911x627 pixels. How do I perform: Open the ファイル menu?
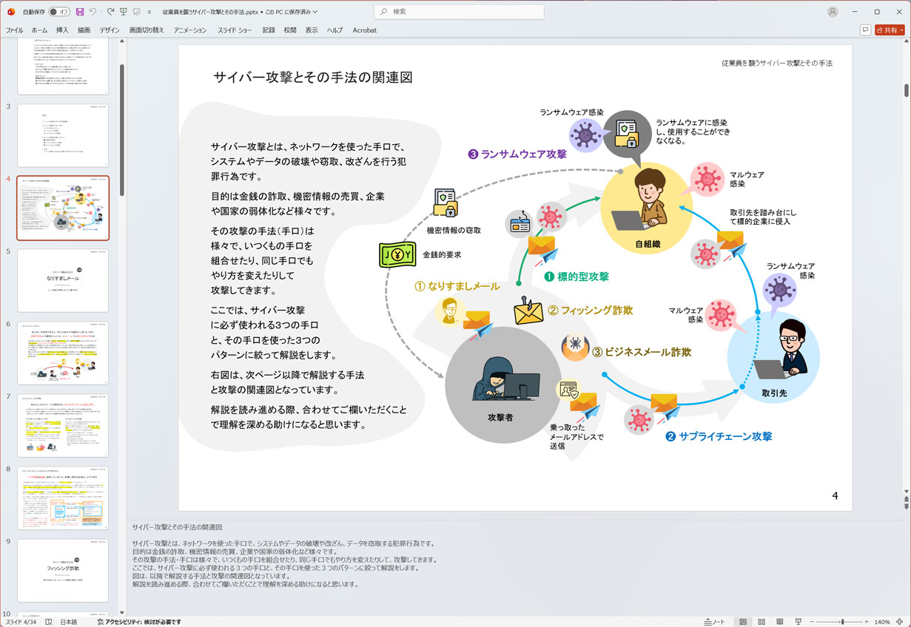(x=13, y=30)
